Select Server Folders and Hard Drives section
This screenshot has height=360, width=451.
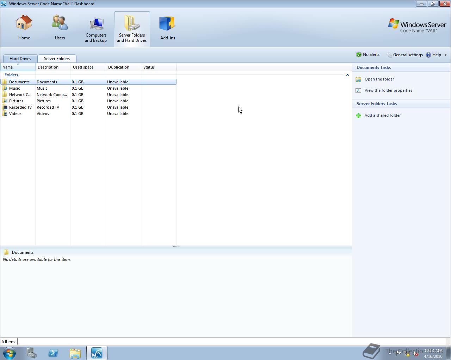tap(132, 29)
